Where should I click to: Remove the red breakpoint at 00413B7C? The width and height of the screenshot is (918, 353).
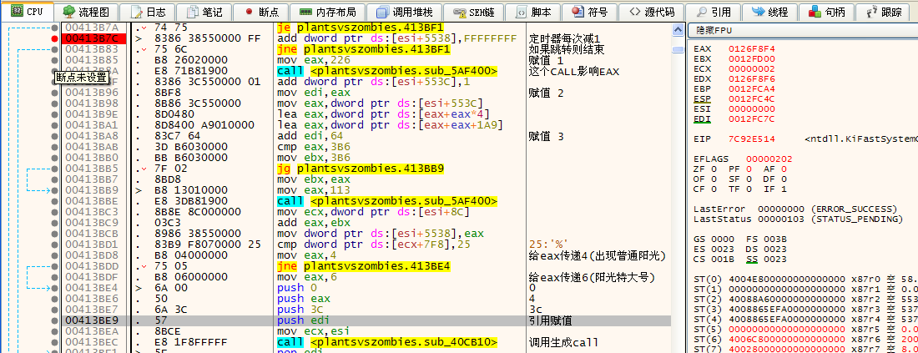54,38
